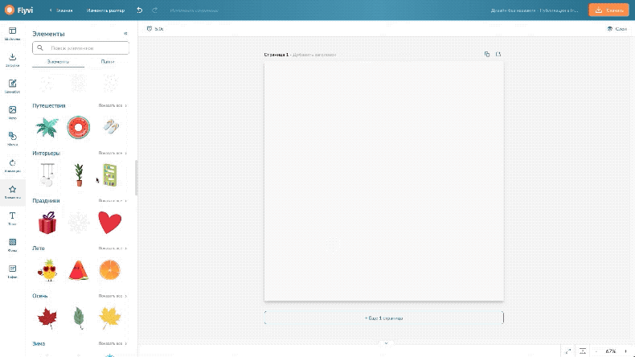Viewport: 635px width, 357px height.
Task: Insert the palm leaf element
Action: 47,127
